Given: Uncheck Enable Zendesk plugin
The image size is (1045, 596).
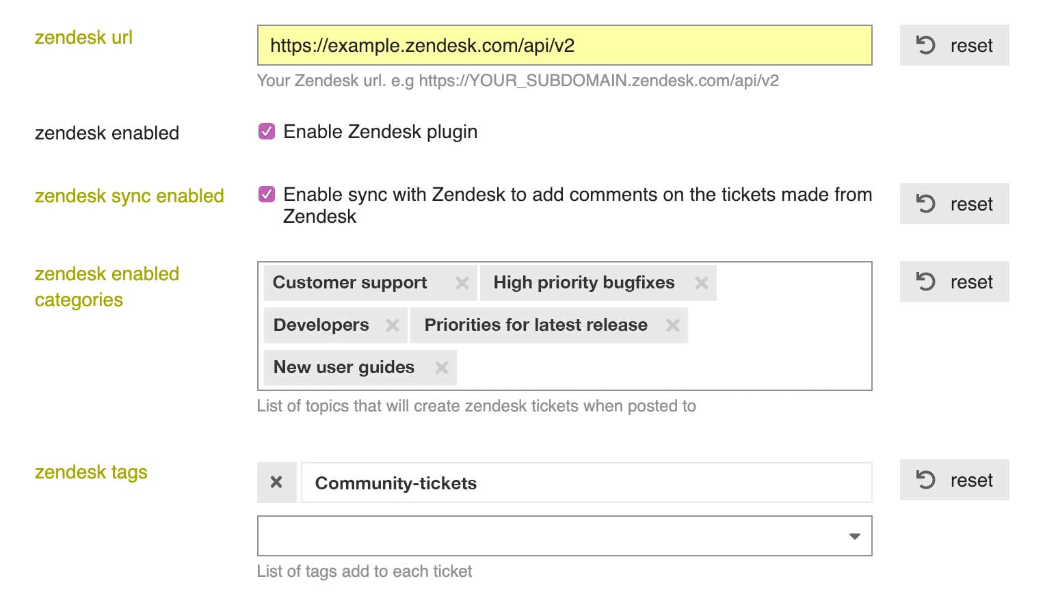Looking at the screenshot, I should pyautogui.click(x=267, y=131).
